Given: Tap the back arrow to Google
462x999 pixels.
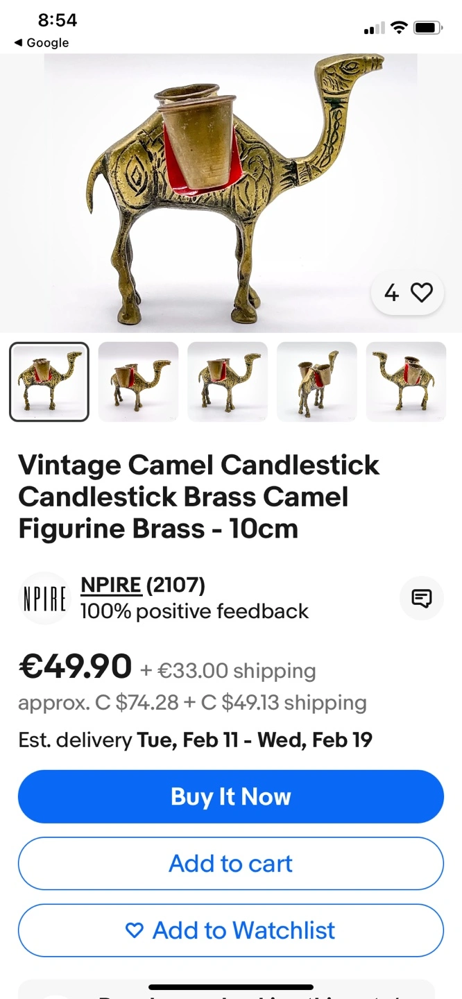Looking at the screenshot, I should click(18, 43).
